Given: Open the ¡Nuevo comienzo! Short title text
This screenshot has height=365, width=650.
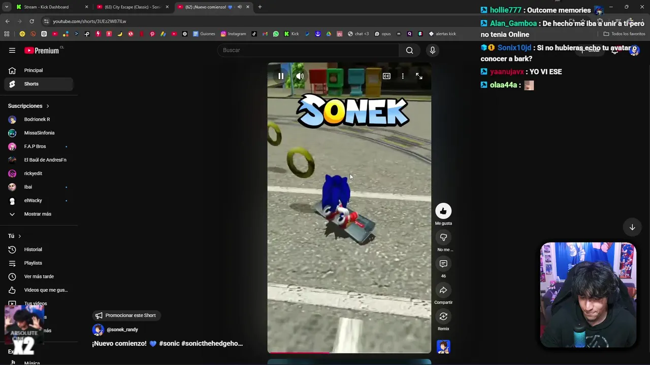Looking at the screenshot, I should 168,343.
